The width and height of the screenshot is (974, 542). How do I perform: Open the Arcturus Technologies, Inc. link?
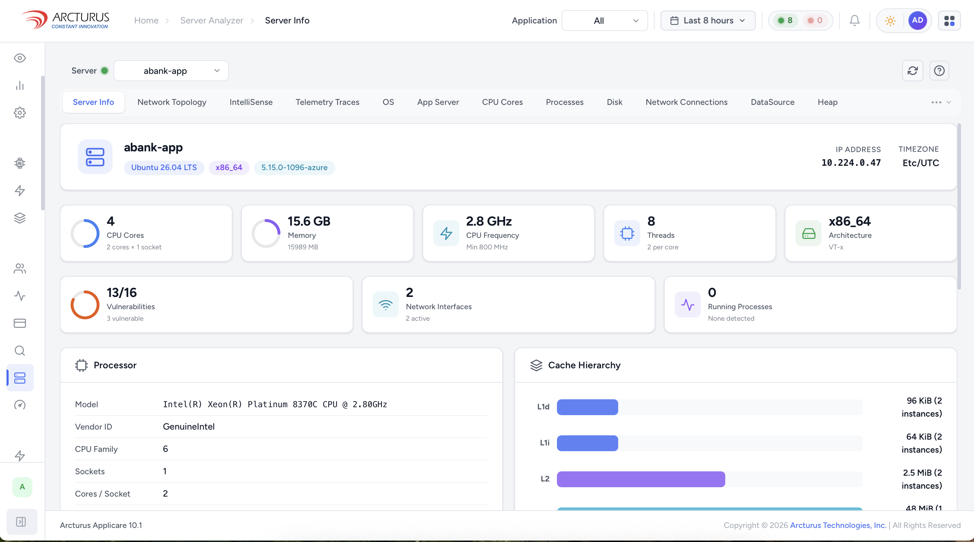tap(838, 525)
